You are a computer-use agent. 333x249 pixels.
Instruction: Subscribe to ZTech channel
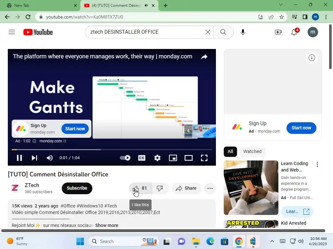[77, 188]
